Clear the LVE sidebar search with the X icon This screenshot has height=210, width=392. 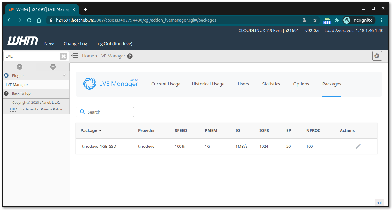point(63,56)
